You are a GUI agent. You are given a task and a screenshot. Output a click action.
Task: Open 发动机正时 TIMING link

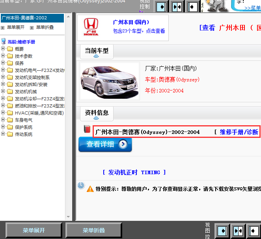134,172
